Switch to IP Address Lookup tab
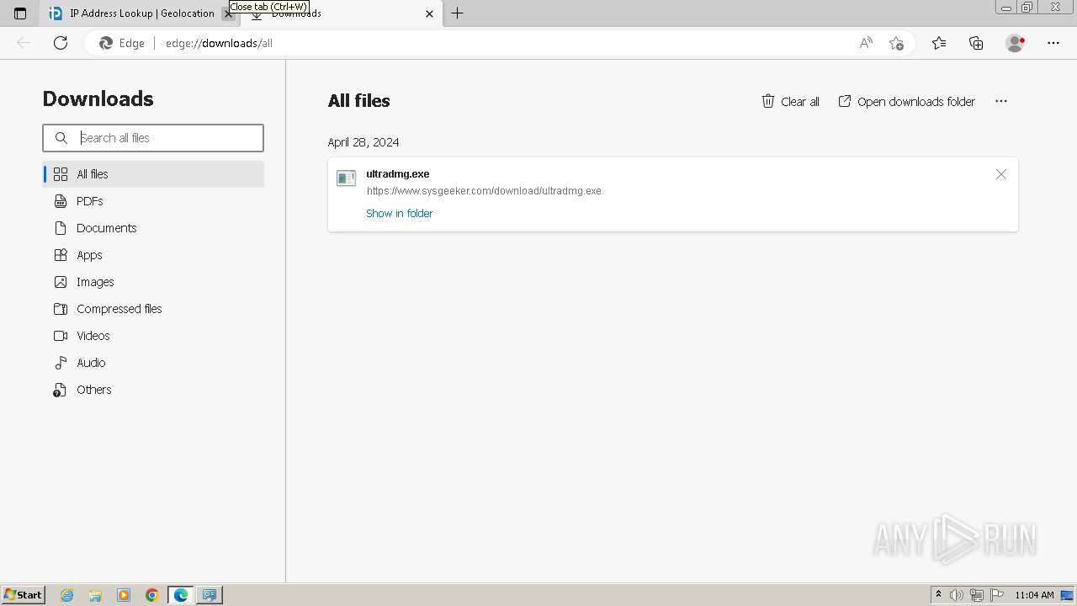Image resolution: width=1077 pixels, height=606 pixels. point(139,13)
